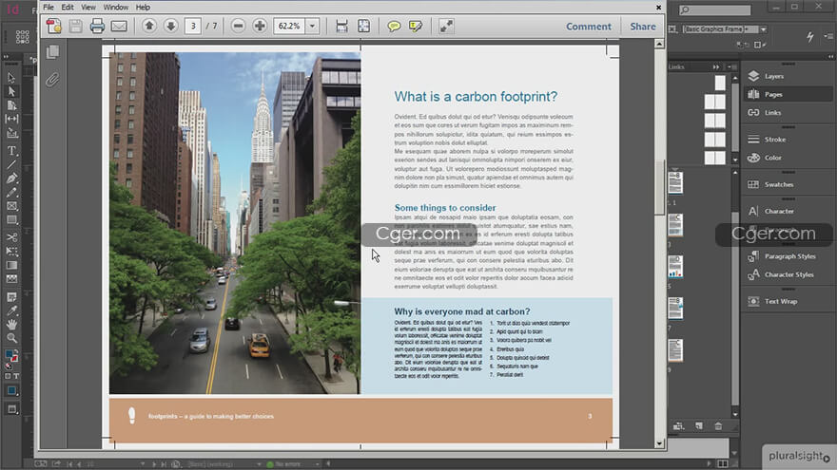Viewport: 837px width, 470px height.
Task: Click the zoom in plus button
Action: coord(260,26)
